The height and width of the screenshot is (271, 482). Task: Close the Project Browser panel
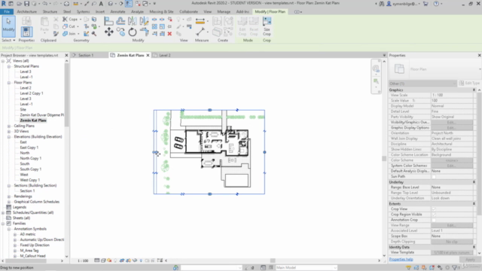pyautogui.click(x=66, y=55)
